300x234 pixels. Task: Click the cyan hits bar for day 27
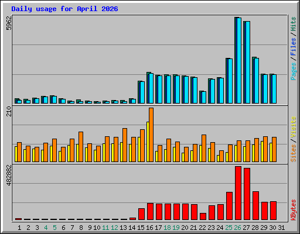[248, 62]
